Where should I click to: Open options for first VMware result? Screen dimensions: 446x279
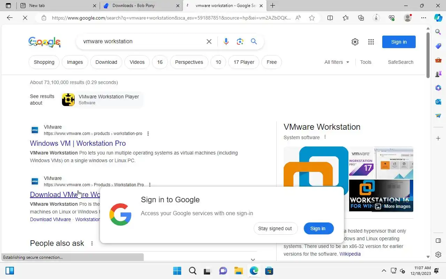(148, 134)
